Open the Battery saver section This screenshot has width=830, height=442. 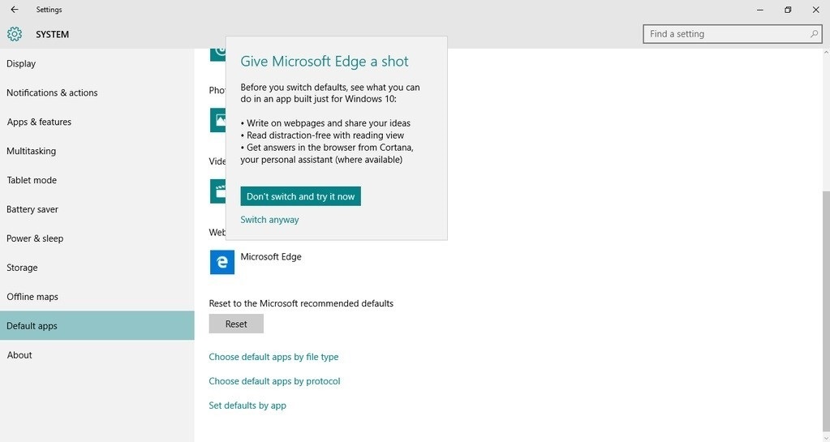(x=32, y=209)
